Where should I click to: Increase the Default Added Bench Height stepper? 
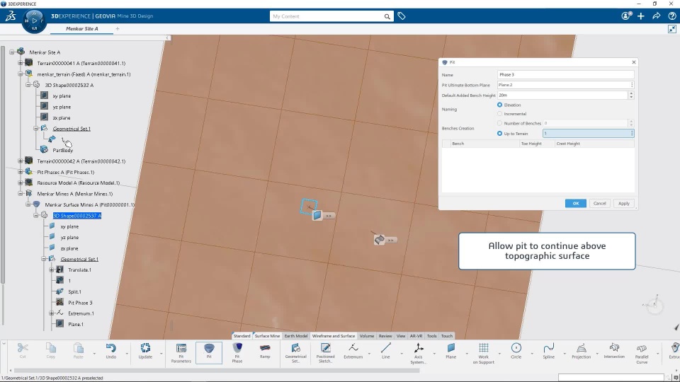coord(631,93)
